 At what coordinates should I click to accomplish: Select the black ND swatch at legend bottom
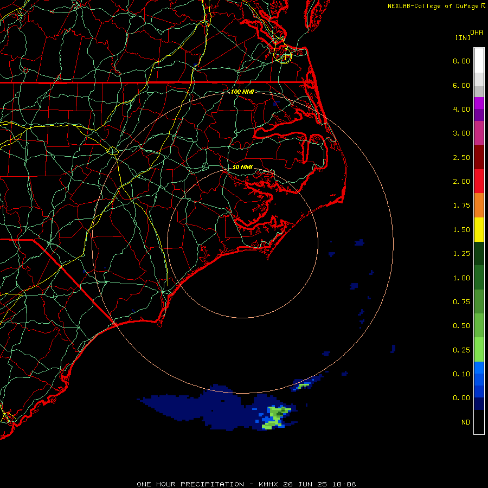[479, 422]
